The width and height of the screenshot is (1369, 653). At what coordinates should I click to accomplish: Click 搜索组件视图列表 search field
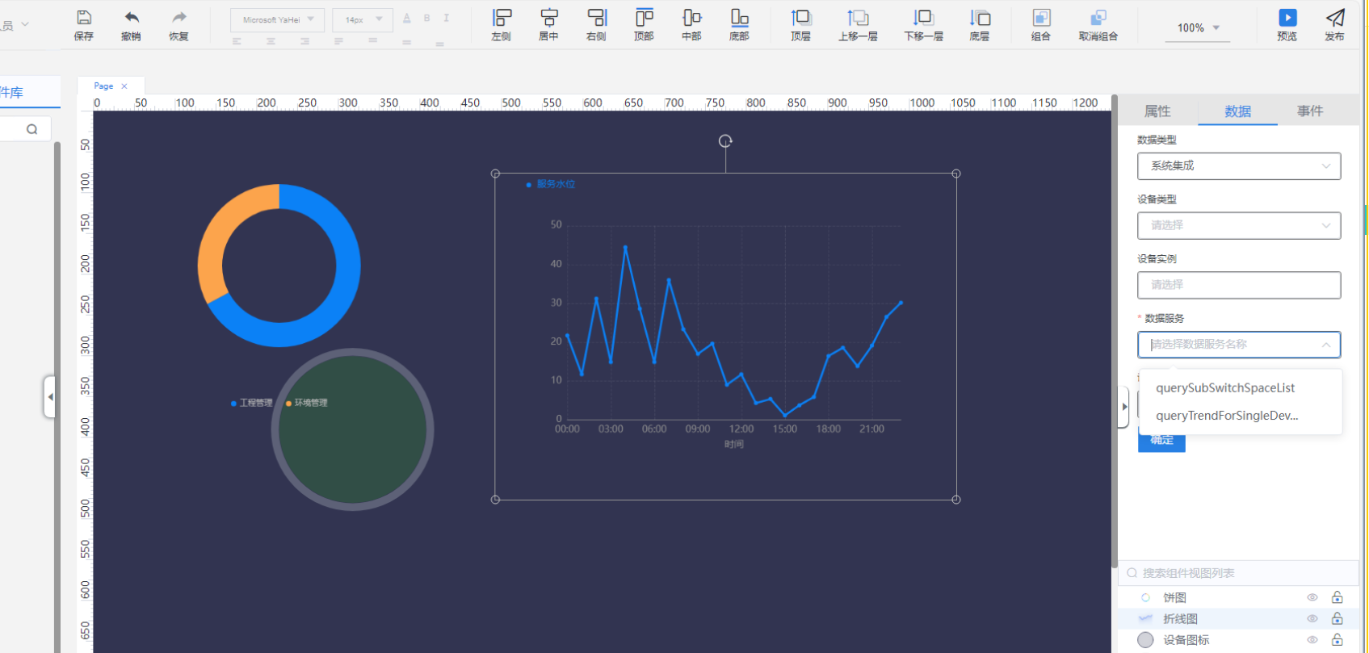(x=1239, y=573)
